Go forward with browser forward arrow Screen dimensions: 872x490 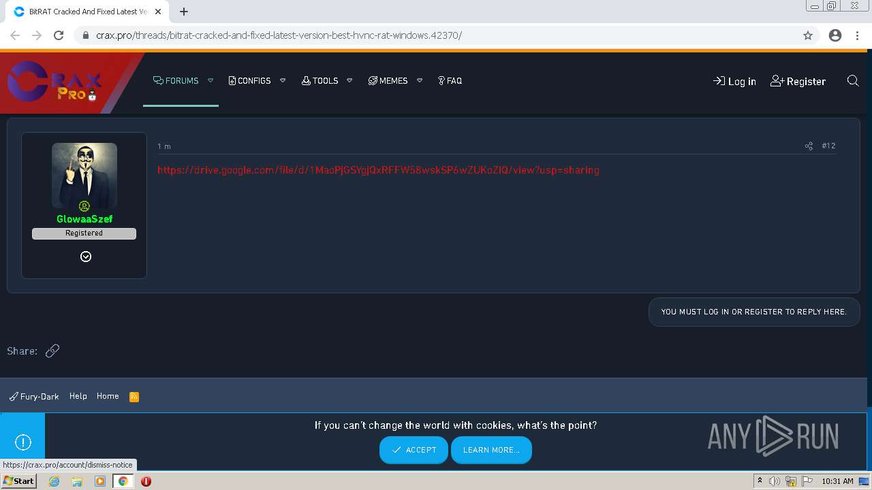pos(37,35)
